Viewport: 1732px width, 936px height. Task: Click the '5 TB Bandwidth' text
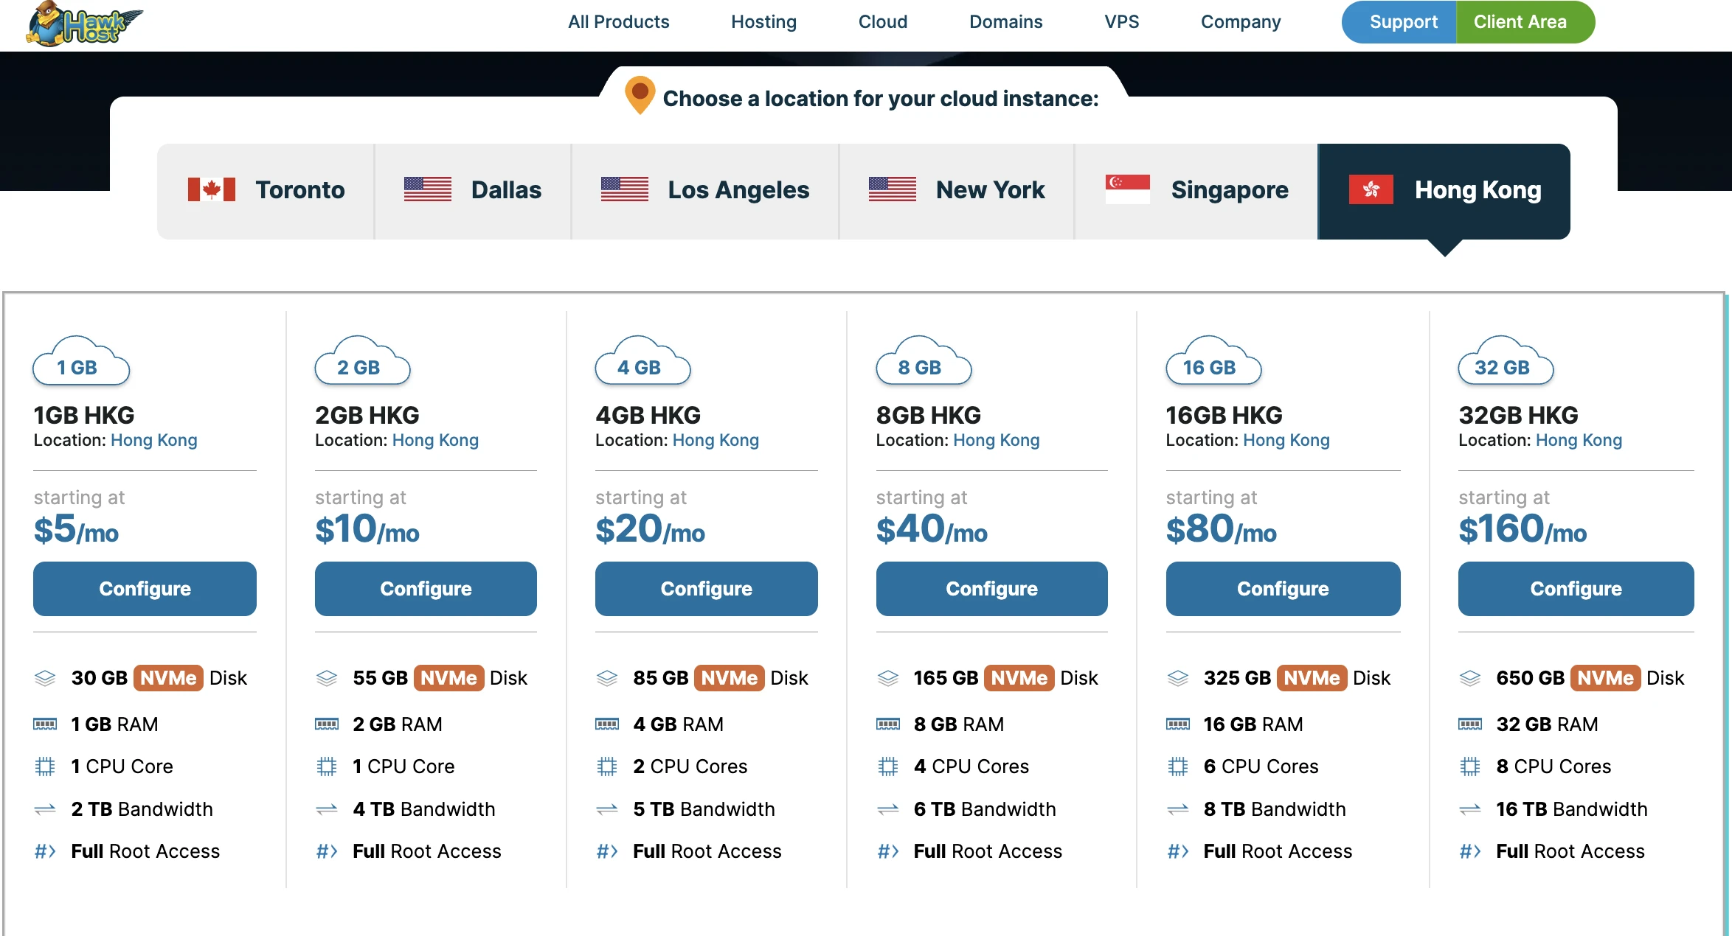(x=704, y=809)
